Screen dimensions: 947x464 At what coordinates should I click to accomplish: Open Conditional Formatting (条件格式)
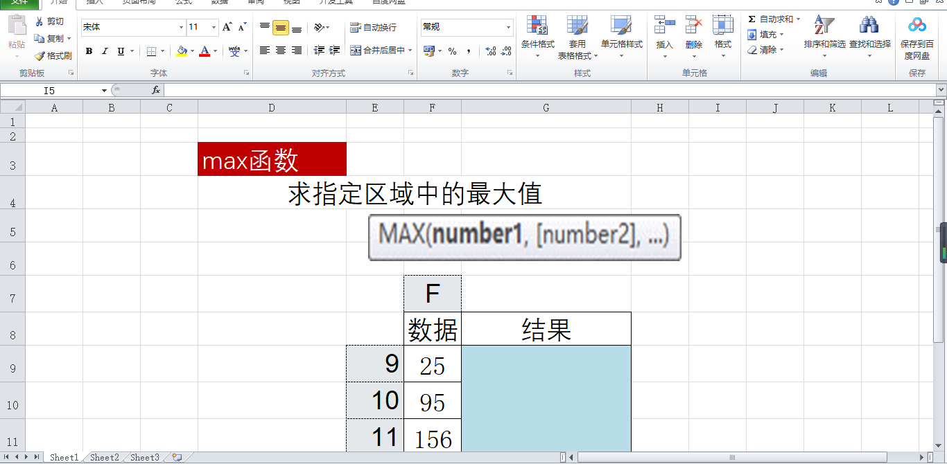click(x=538, y=37)
